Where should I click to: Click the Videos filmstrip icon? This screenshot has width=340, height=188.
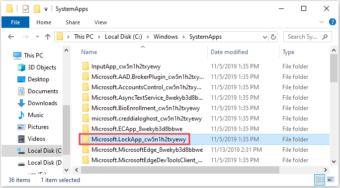pyautogui.click(x=21, y=139)
